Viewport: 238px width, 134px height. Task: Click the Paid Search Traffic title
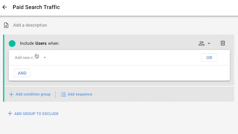click(x=36, y=7)
